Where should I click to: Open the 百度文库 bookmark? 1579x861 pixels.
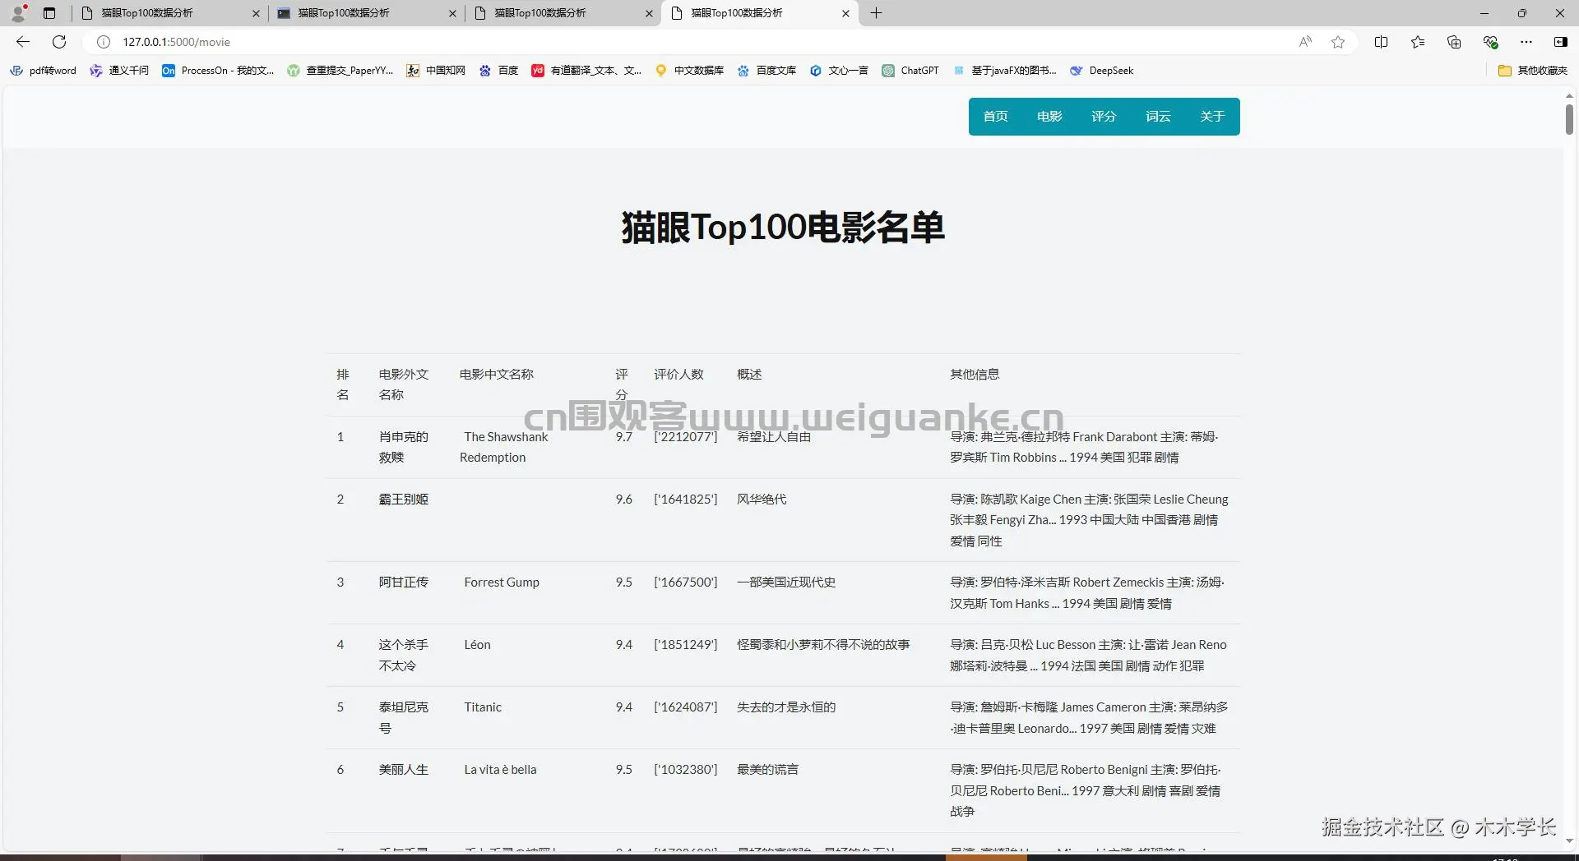point(767,71)
